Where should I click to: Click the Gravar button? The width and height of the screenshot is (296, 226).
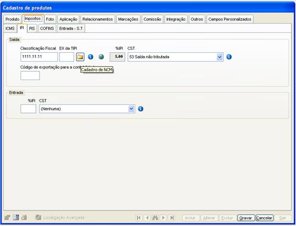point(245,218)
